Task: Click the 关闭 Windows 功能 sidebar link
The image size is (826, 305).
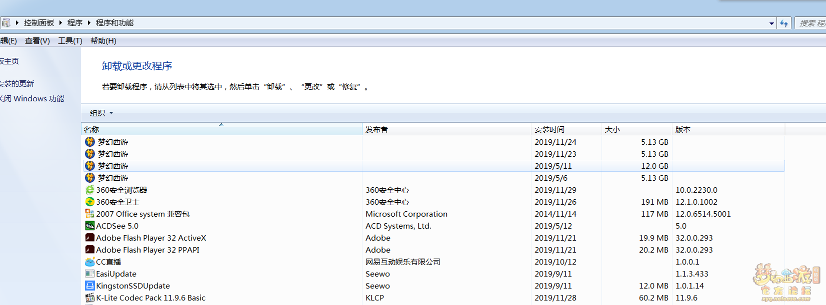Action: click(32, 99)
